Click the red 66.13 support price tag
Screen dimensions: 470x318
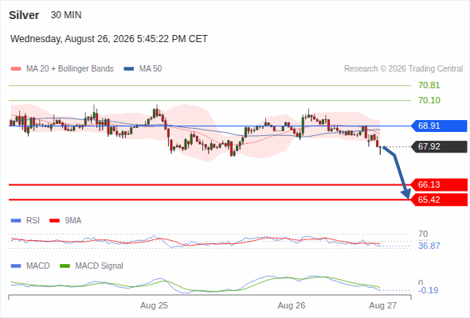439,184
